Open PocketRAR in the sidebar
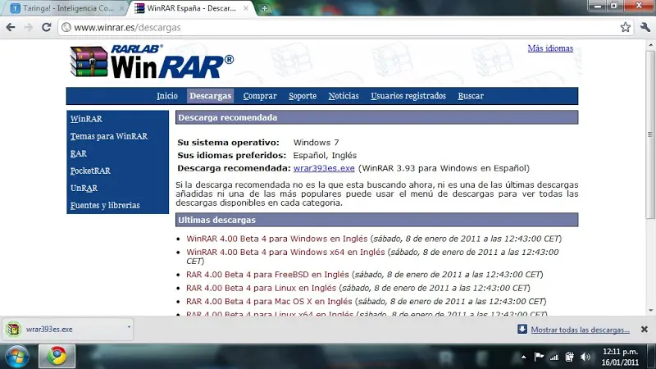 point(90,171)
